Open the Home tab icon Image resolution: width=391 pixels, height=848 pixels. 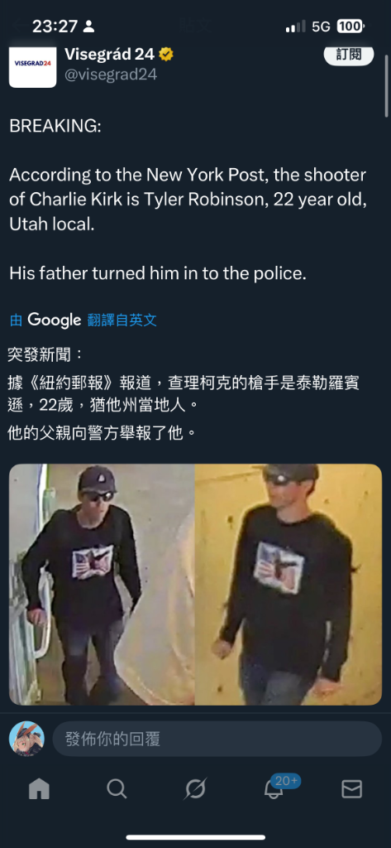(x=39, y=789)
